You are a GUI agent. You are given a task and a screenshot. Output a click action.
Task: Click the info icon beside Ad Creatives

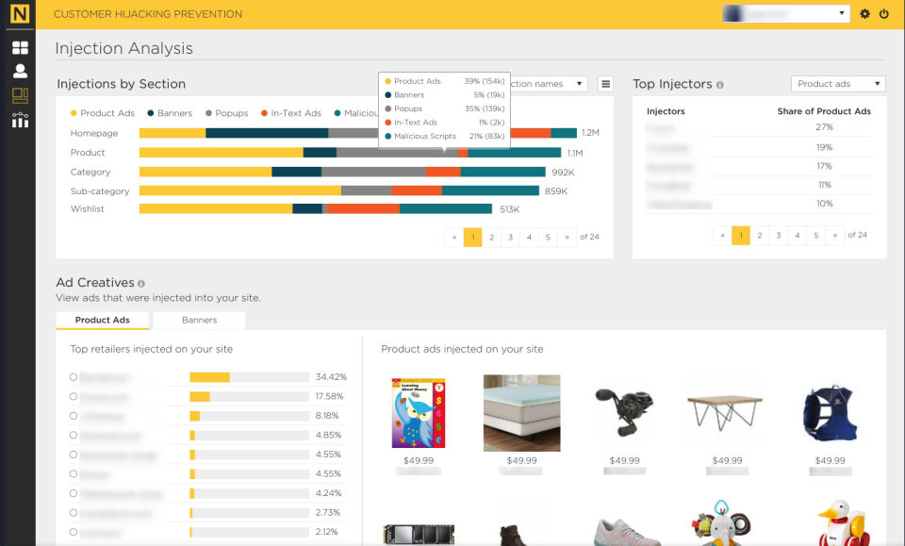141,284
